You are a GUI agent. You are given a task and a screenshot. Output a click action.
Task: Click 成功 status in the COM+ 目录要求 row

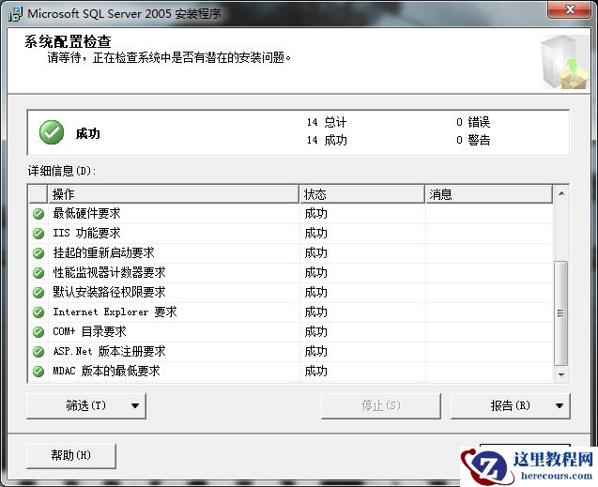315,331
